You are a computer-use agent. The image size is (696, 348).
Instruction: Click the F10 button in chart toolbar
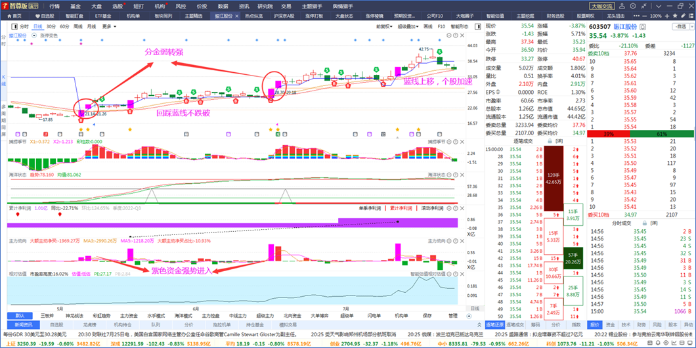(x=441, y=27)
